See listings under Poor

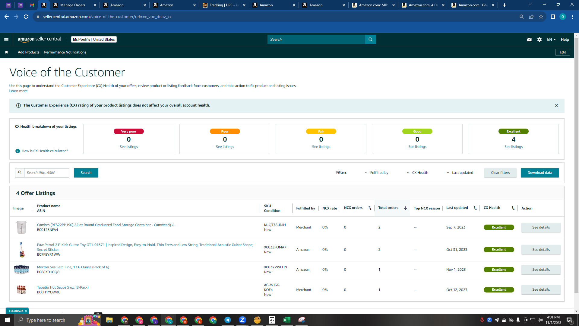coord(225,147)
